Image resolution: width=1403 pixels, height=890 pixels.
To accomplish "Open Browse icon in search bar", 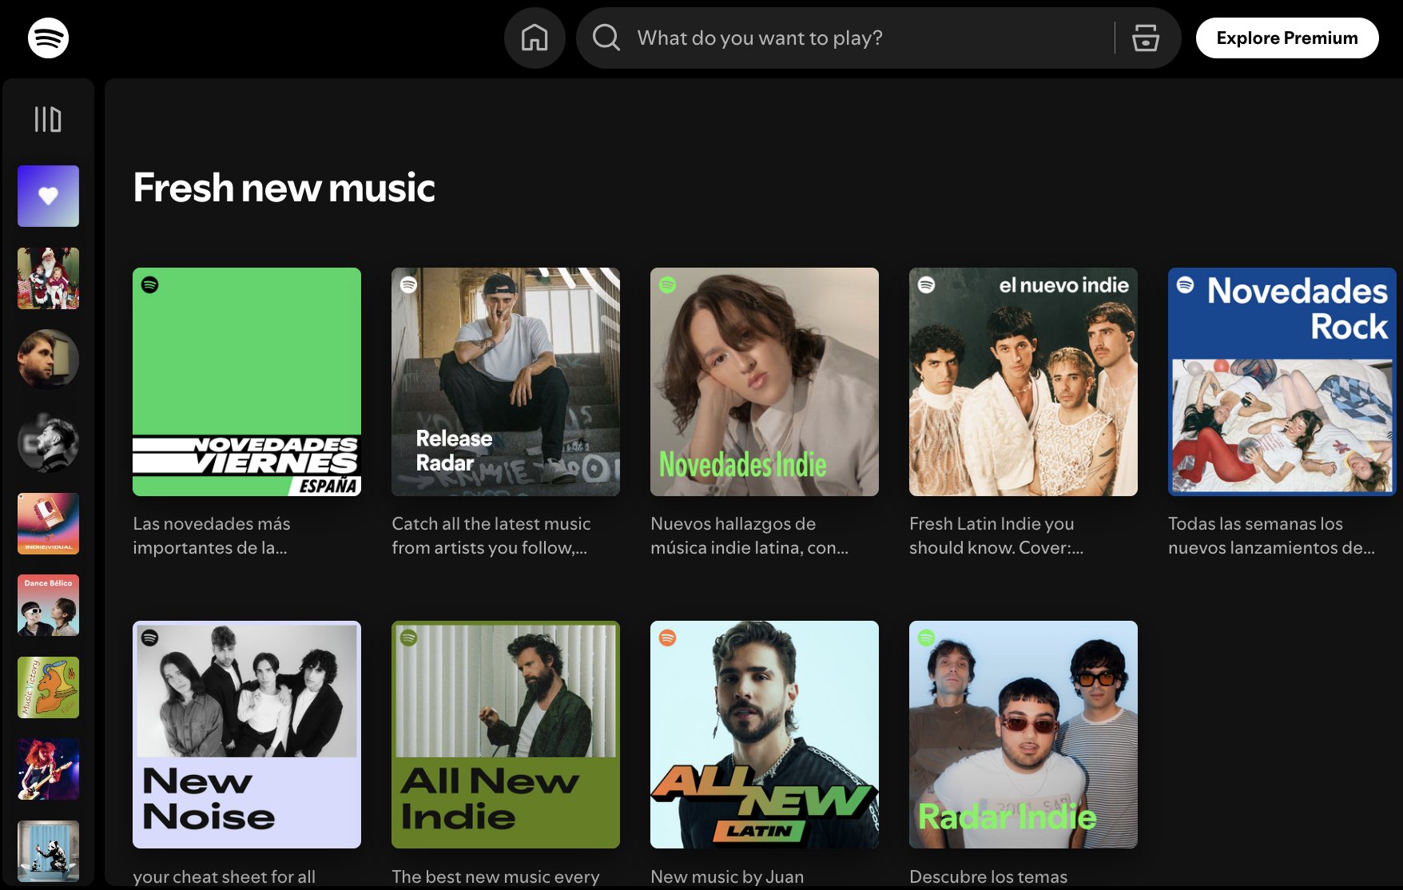I will [1146, 38].
